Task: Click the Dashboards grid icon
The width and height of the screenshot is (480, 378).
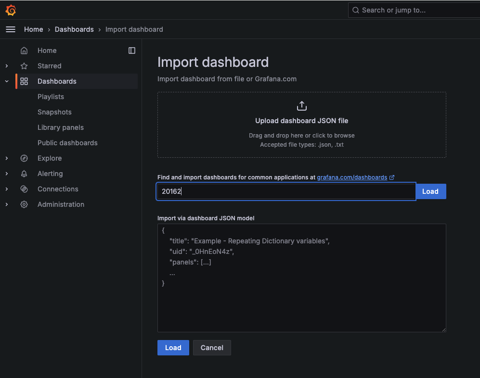Action: tap(24, 81)
